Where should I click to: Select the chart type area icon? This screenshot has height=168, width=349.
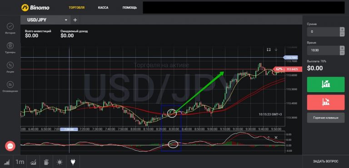point(7,162)
